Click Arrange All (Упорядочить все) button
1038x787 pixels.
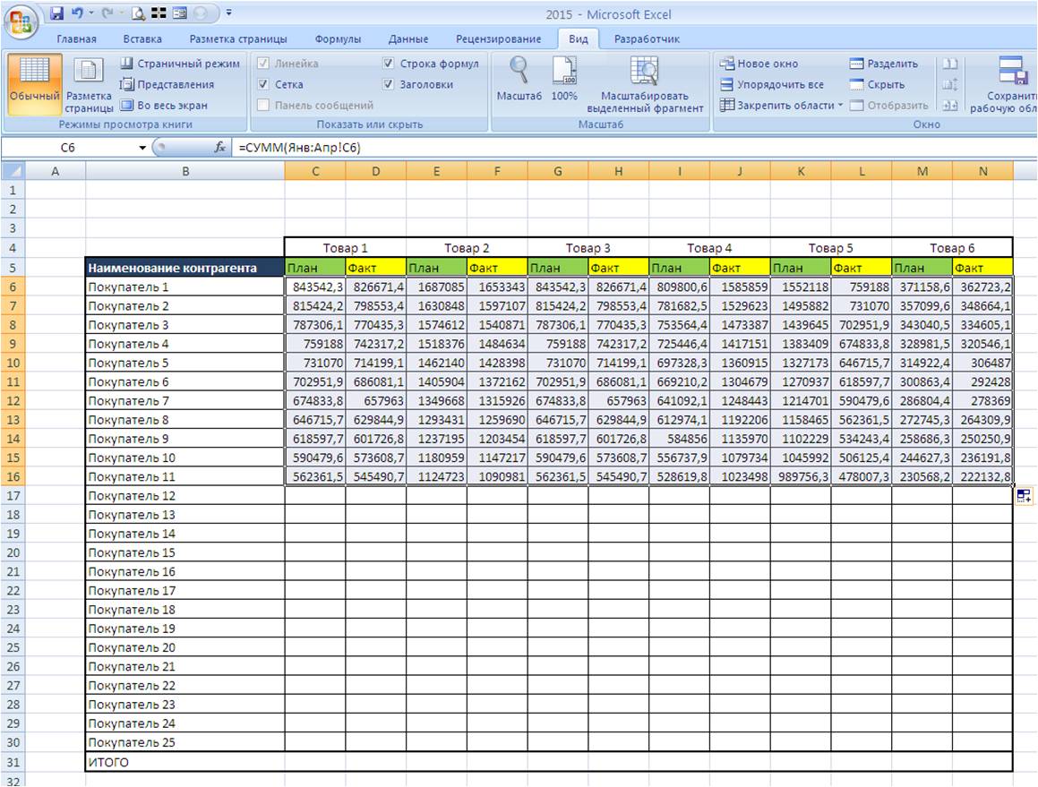pyautogui.click(x=772, y=85)
